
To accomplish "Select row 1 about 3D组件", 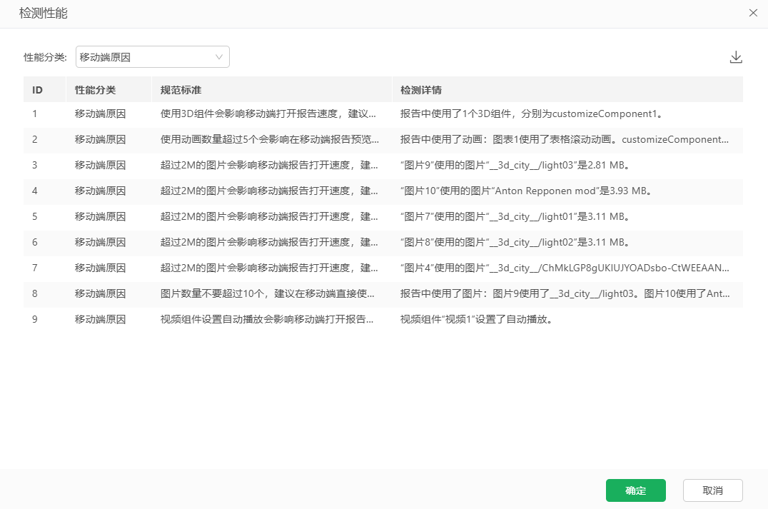I will pyautogui.click(x=266, y=114).
